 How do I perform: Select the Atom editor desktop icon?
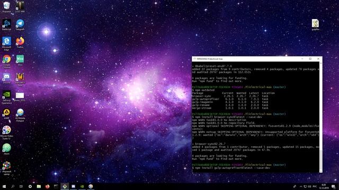[x=6, y=149]
